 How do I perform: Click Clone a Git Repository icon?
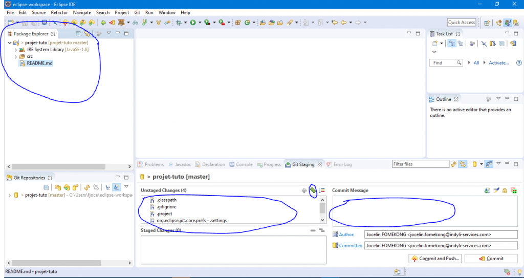click(x=67, y=187)
